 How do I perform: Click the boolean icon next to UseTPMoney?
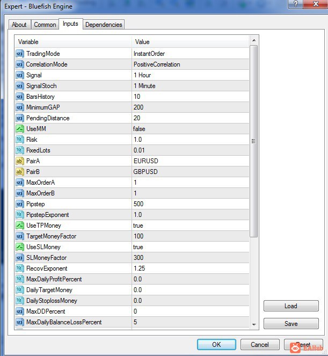tap(19, 226)
